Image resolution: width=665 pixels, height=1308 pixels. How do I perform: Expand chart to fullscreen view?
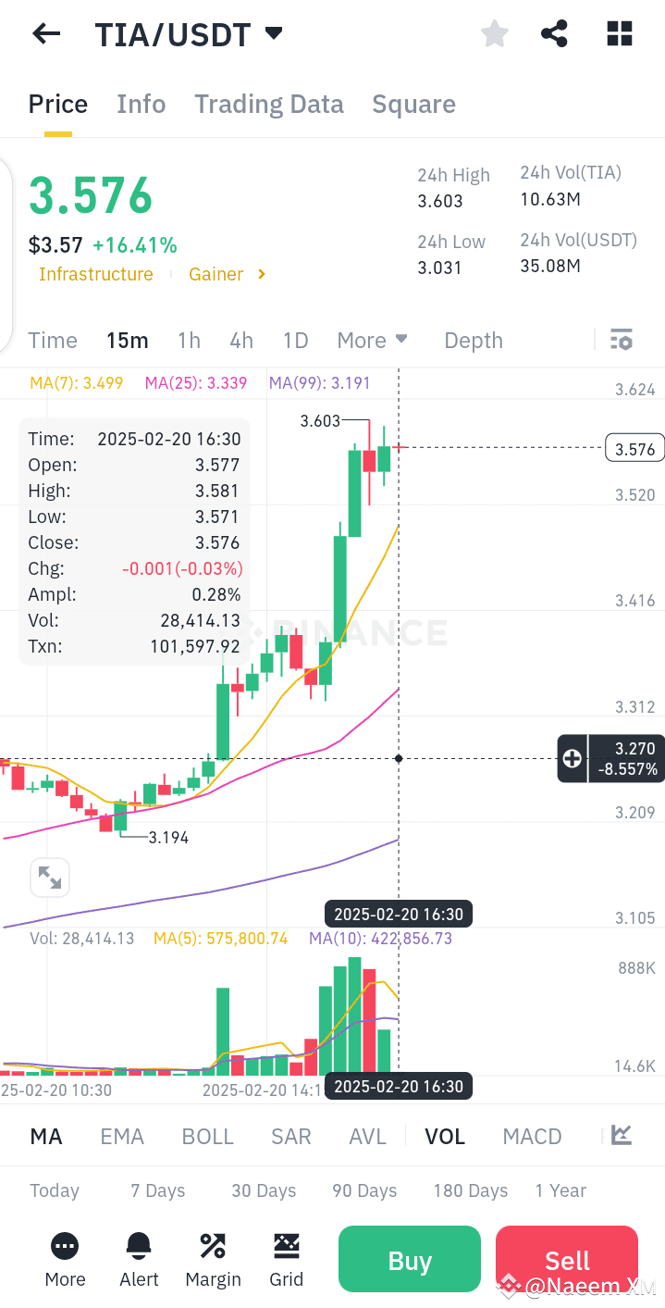click(x=49, y=877)
